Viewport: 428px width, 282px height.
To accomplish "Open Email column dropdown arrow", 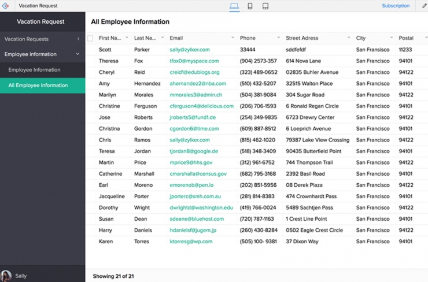I will pyautogui.click(x=233, y=38).
